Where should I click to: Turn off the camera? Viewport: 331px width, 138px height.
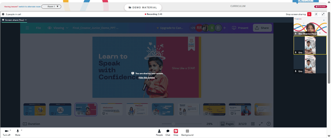(6, 132)
